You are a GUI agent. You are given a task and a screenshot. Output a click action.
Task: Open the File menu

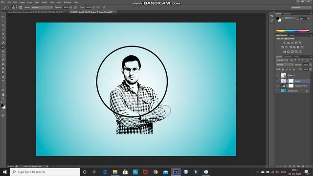(x=9, y=2)
